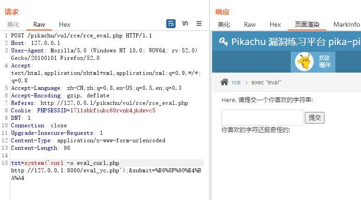Click the exec "eval" breadcrumb text

pyautogui.click(x=266, y=82)
